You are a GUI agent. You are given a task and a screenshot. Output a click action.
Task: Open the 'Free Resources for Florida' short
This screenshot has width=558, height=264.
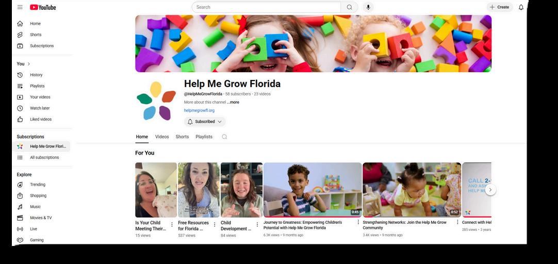[x=199, y=190]
